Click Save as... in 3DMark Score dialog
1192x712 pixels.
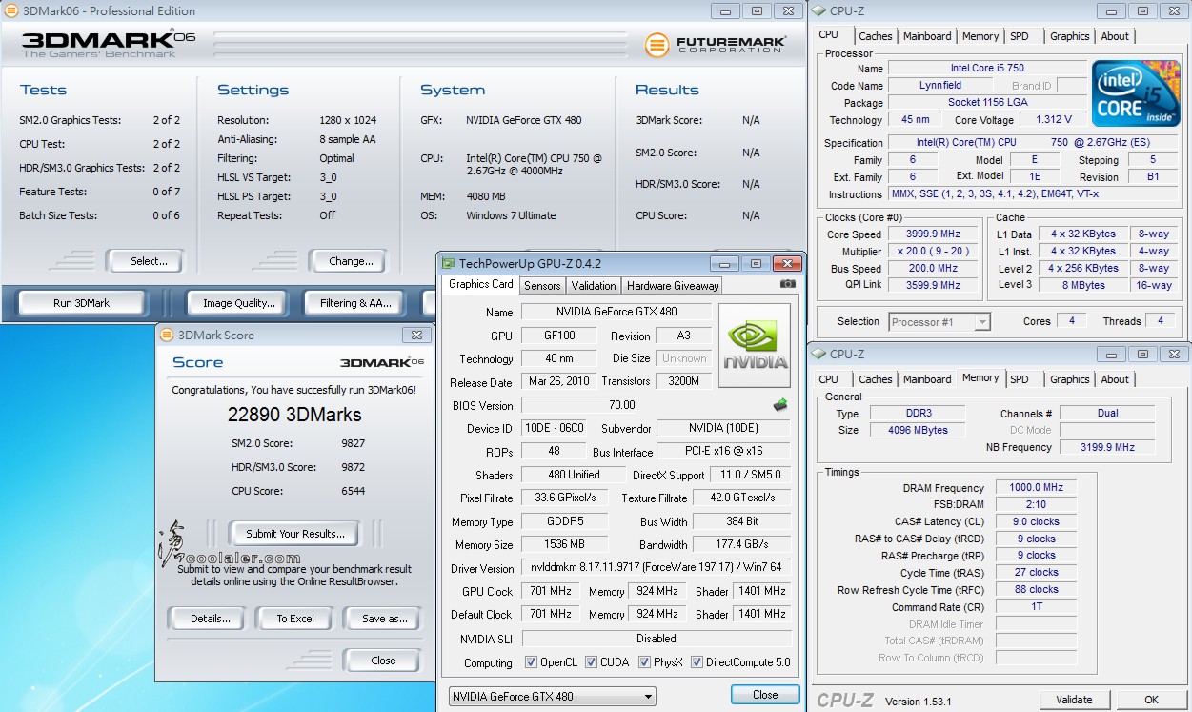click(x=385, y=619)
